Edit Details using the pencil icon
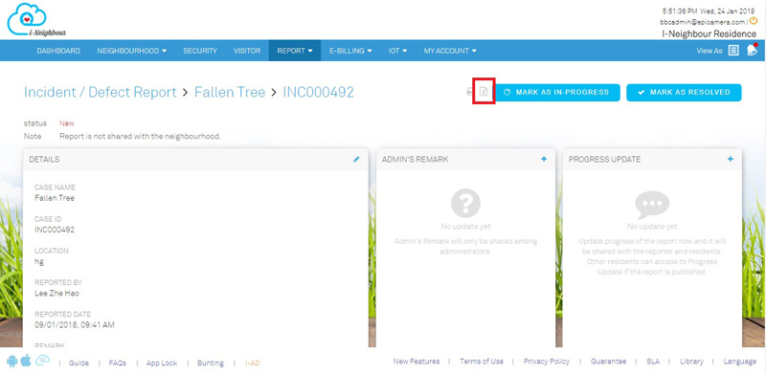766x374 pixels. pyautogui.click(x=356, y=159)
